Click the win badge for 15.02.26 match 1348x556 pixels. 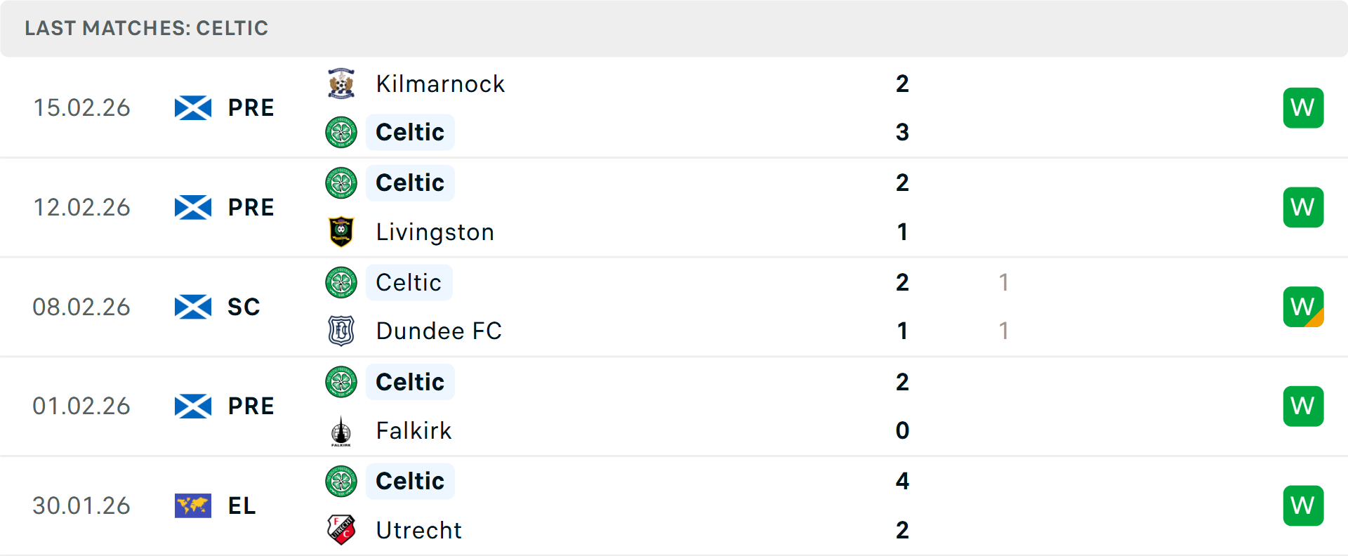[1303, 108]
